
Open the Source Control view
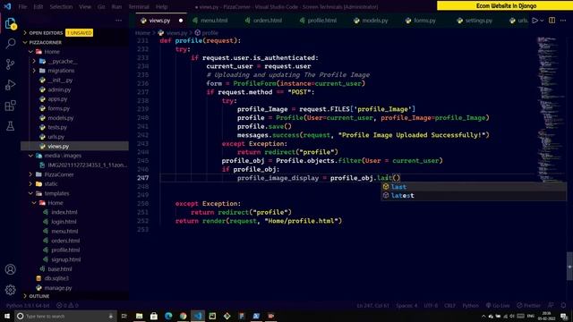pos(10,64)
